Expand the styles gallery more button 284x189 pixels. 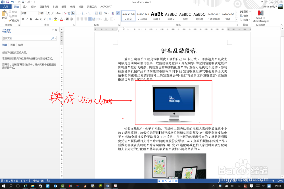click(x=237, y=20)
